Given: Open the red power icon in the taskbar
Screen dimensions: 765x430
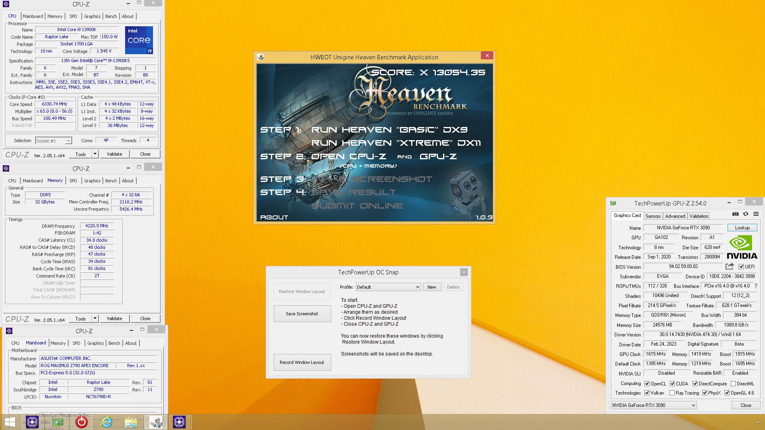Looking at the screenshot, I should [x=82, y=422].
